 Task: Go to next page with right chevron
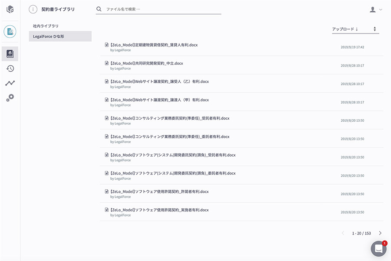380,233
